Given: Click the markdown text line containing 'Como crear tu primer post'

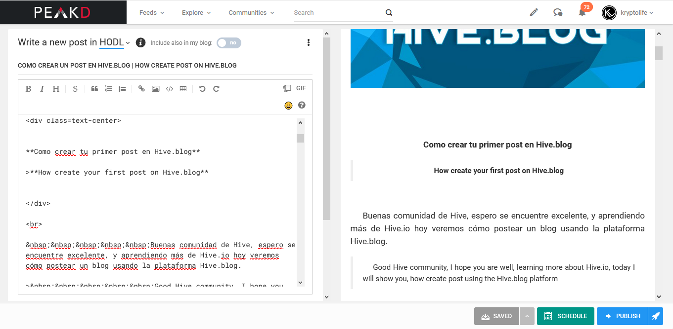Looking at the screenshot, I should pyautogui.click(x=113, y=151).
